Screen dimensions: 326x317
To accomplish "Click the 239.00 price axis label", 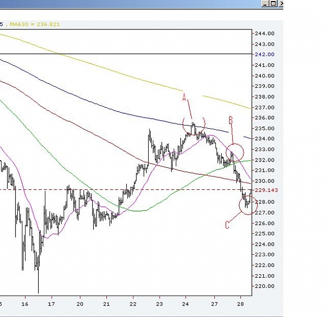I will [264, 86].
